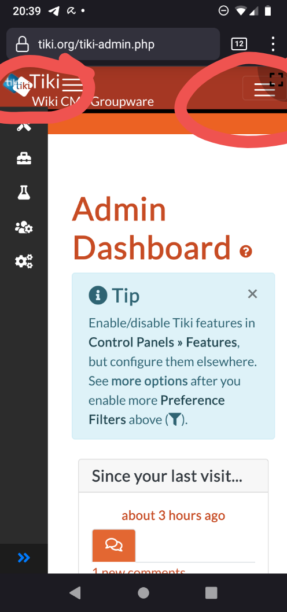Click the Admin Dashboard help question icon

(245, 252)
